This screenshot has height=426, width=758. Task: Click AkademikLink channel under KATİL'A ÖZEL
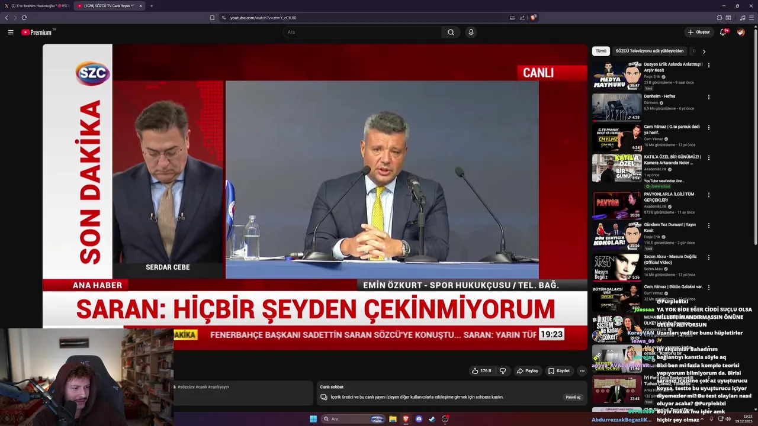click(656, 169)
